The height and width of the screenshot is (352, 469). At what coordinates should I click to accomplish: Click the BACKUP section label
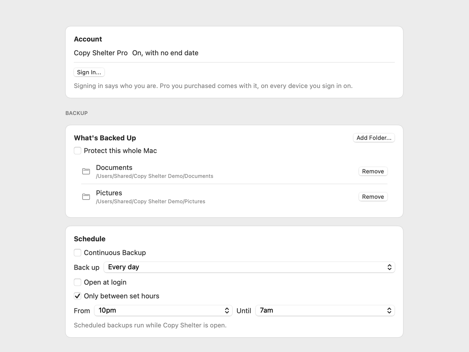pos(76,113)
